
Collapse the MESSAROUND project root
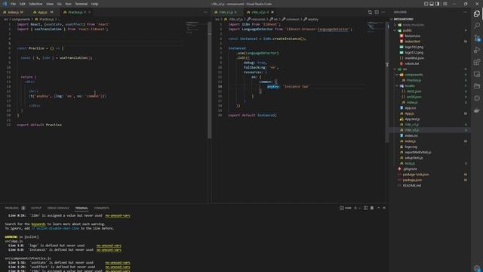pos(392,19)
